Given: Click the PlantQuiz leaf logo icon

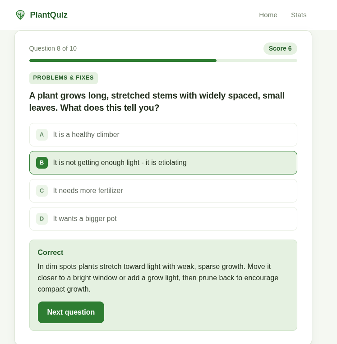Looking at the screenshot, I should [x=20, y=15].
